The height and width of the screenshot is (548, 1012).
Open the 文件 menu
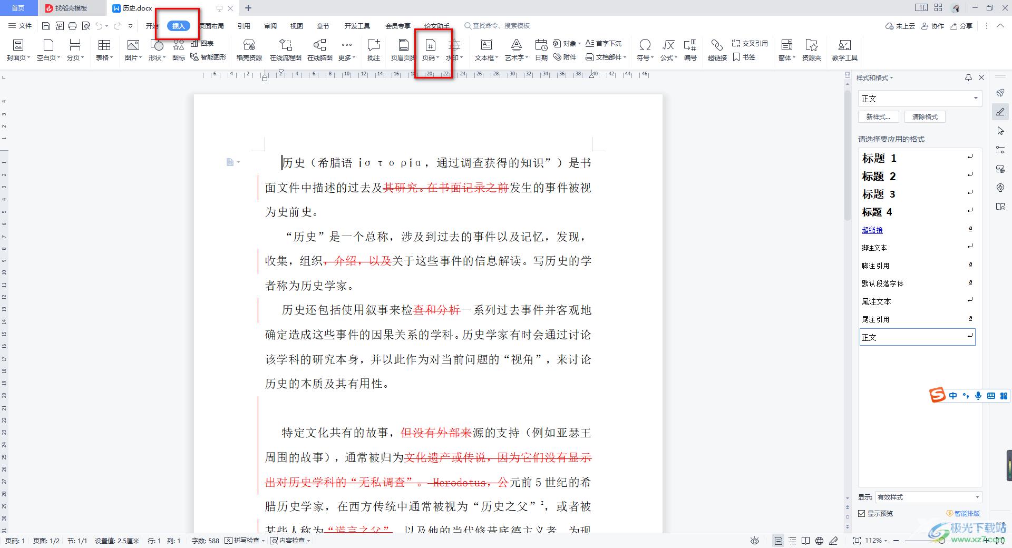pyautogui.click(x=20, y=26)
